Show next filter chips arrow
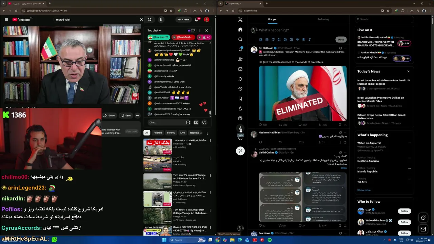The height and width of the screenshot is (244, 434). (207, 133)
